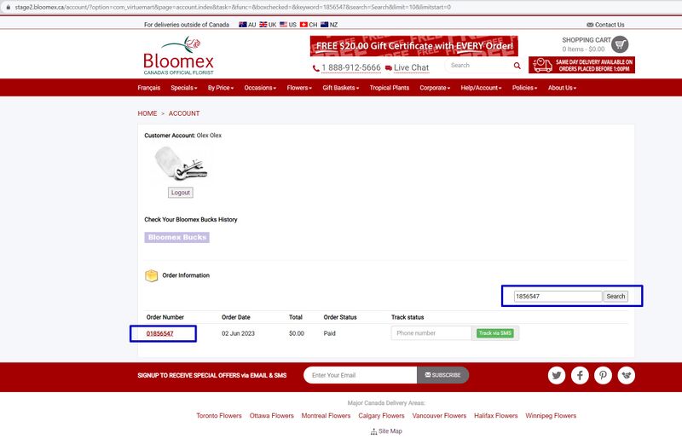Image resolution: width=682 pixels, height=439 pixels.
Task: Click the site lock icon in address bar
Action: pyautogui.click(x=9, y=7)
